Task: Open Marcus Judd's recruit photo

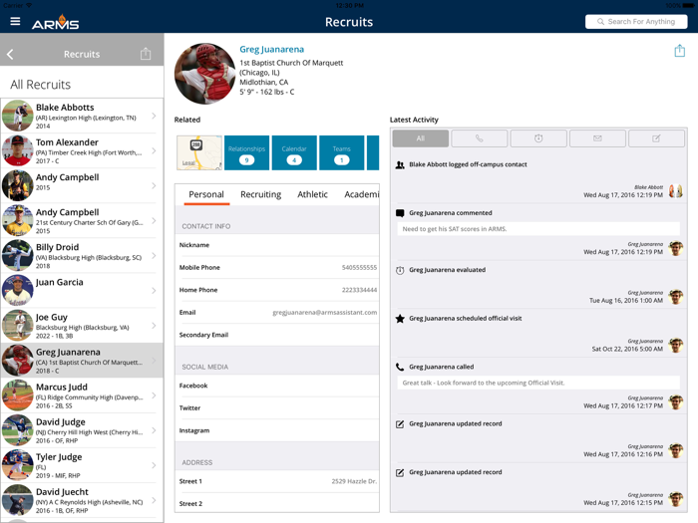Action: (x=17, y=395)
